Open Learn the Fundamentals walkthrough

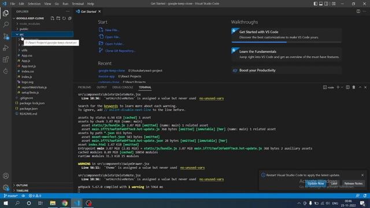pos(287,54)
